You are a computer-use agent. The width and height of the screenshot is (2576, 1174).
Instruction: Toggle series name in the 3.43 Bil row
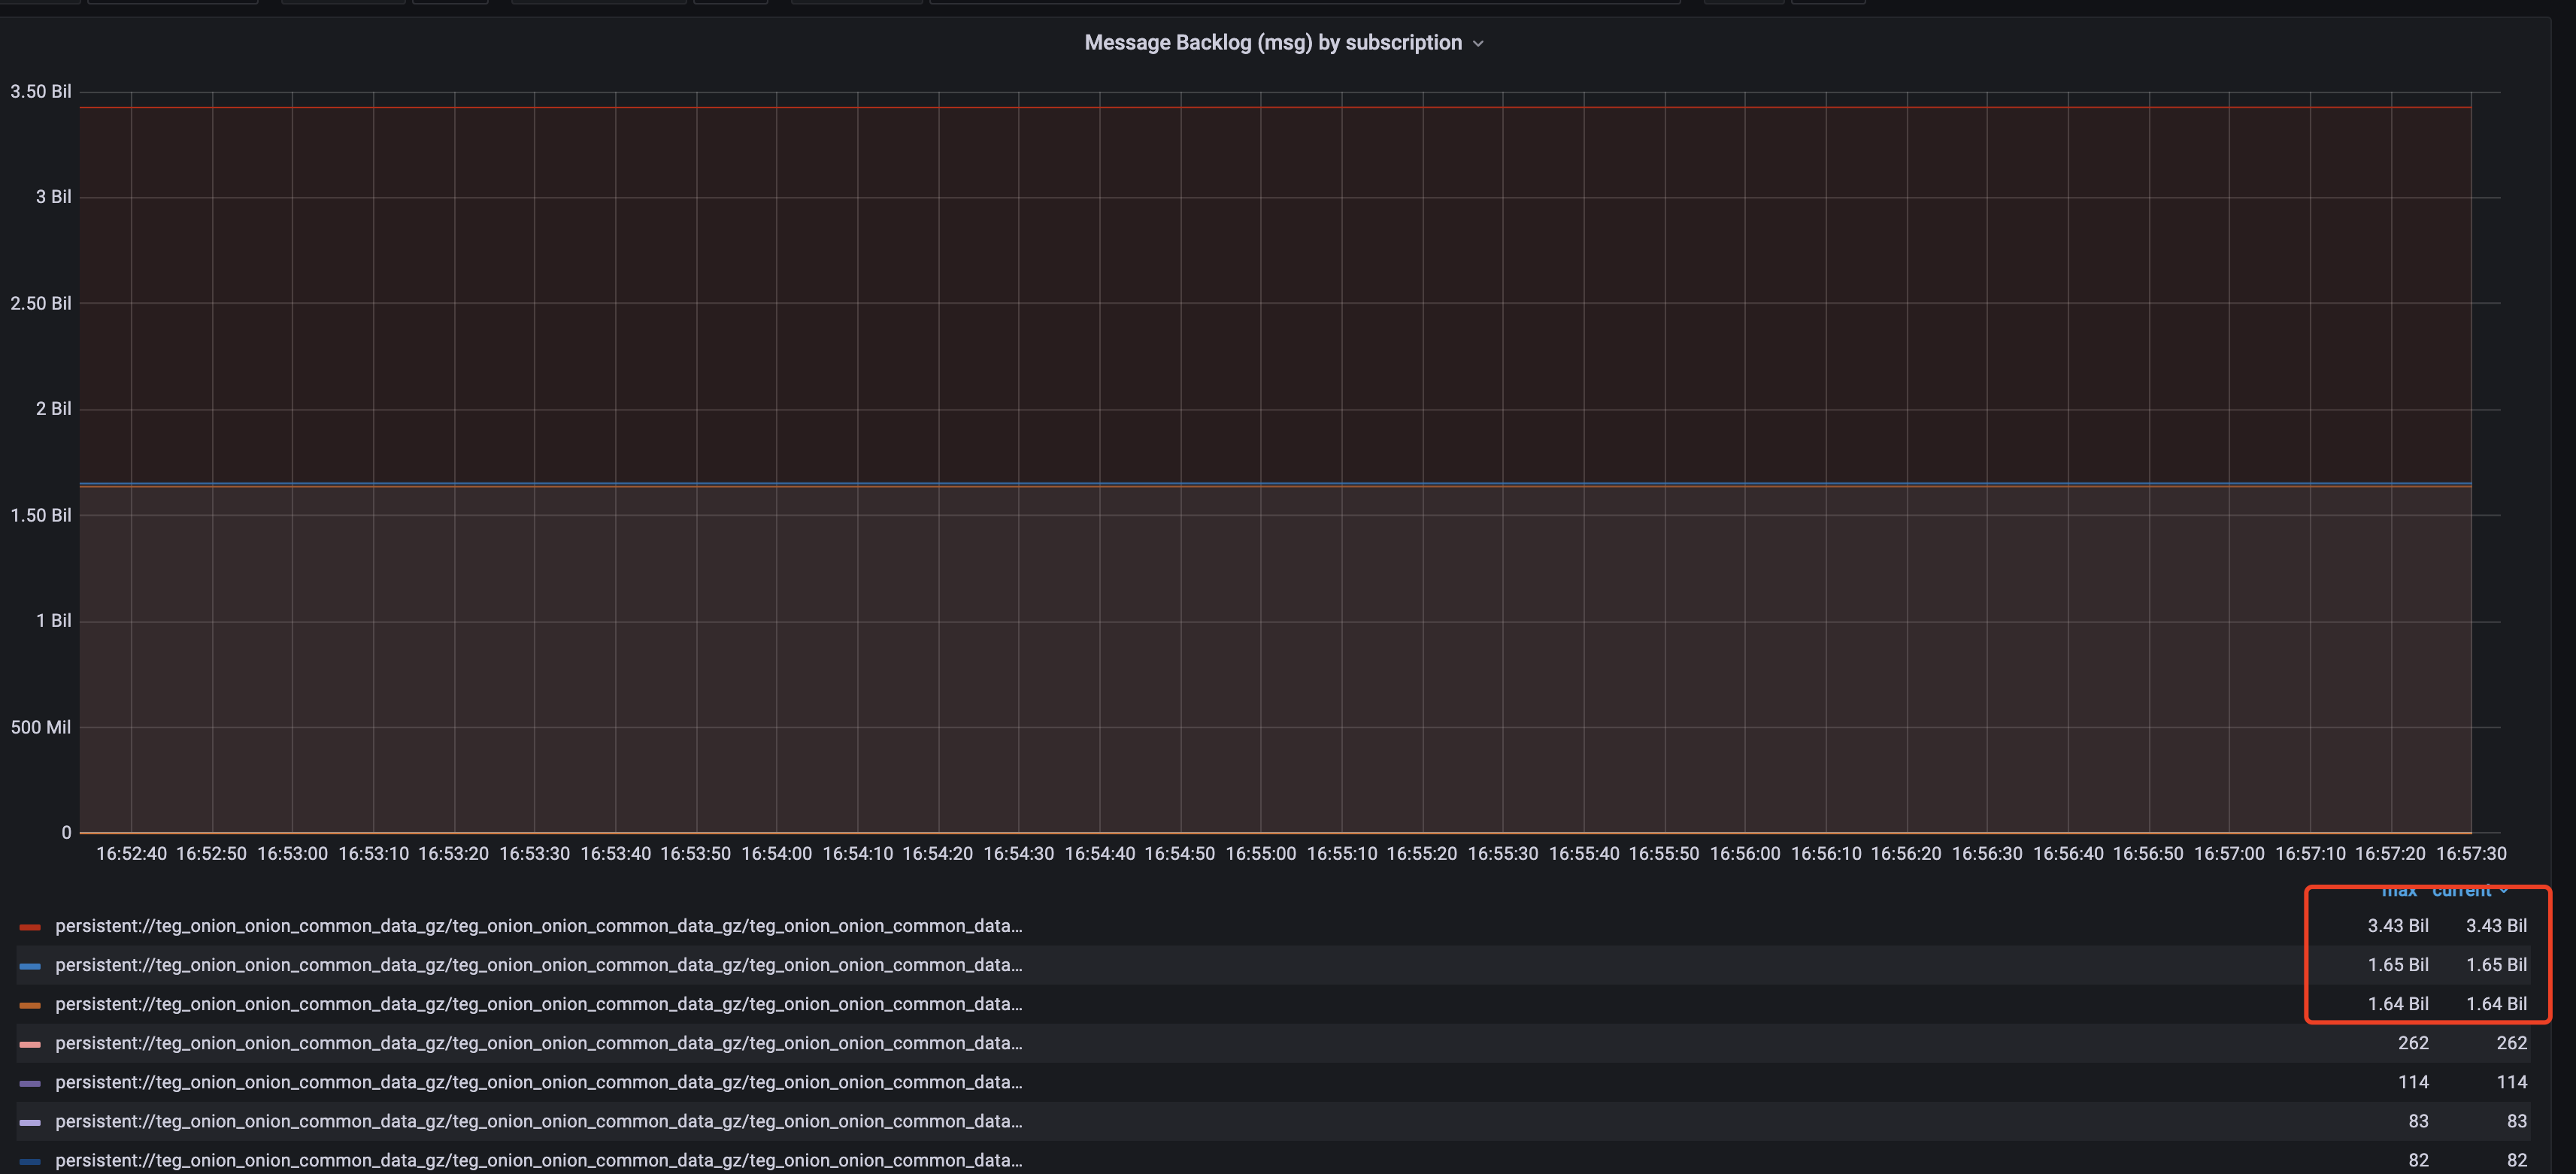pyautogui.click(x=538, y=926)
